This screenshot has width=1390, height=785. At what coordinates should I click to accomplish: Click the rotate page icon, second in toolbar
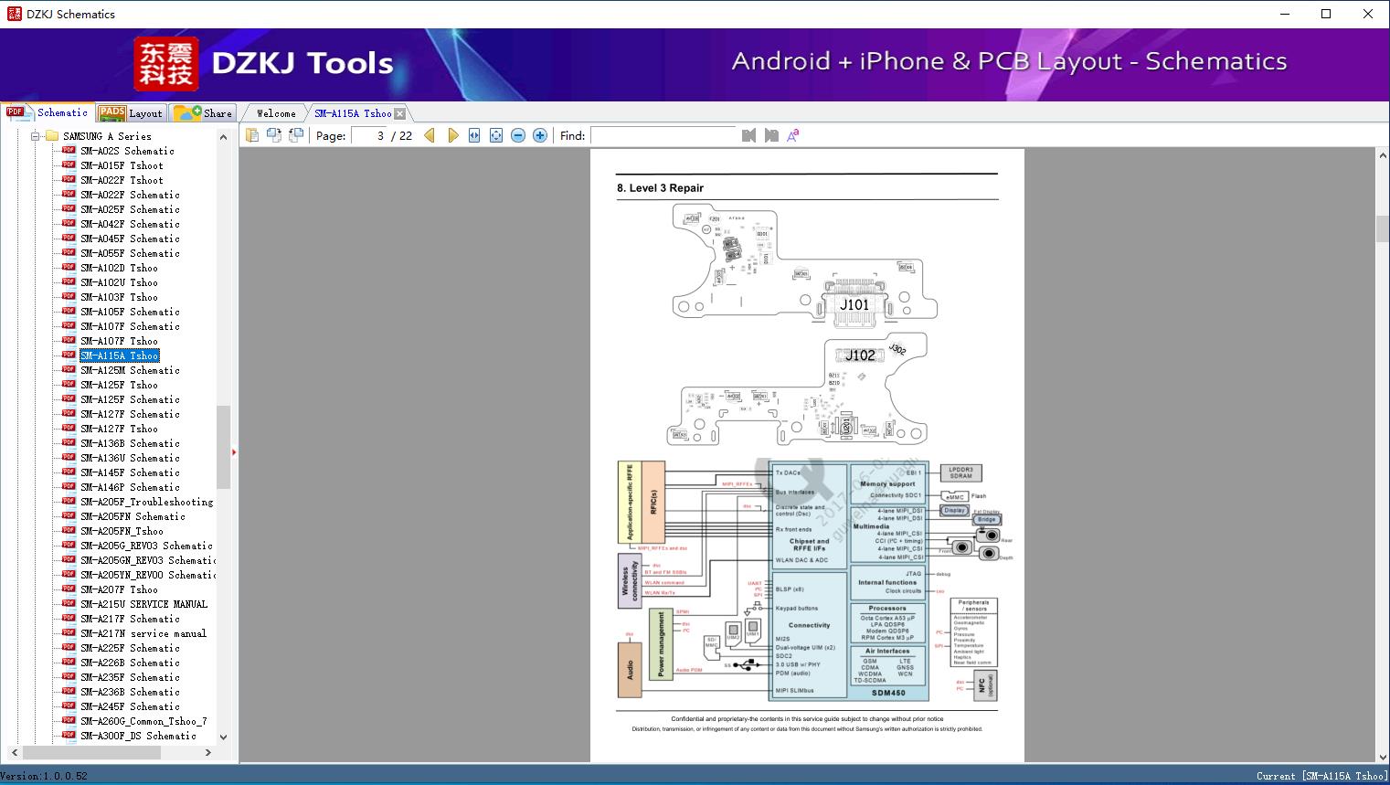274,135
